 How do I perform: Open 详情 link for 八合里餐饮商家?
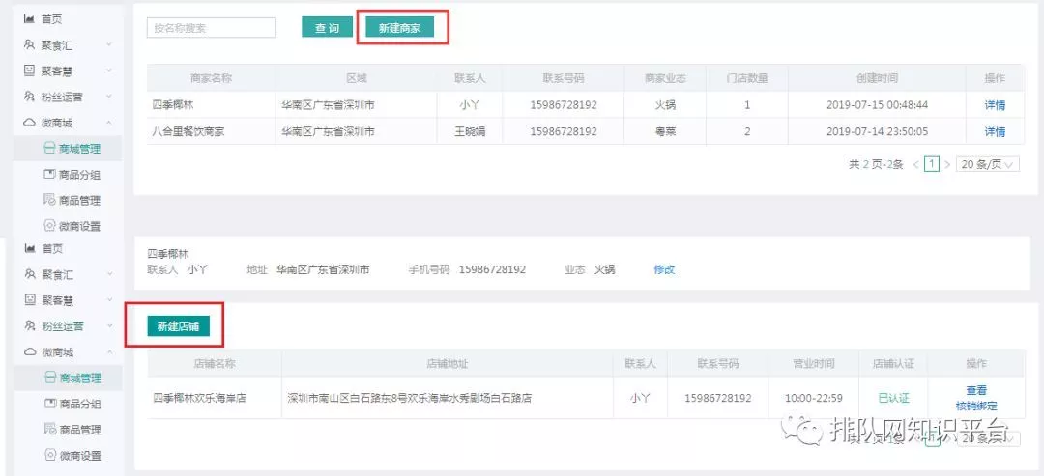(995, 131)
